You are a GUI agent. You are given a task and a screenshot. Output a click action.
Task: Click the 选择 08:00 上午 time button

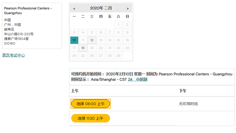[x=91, y=104]
